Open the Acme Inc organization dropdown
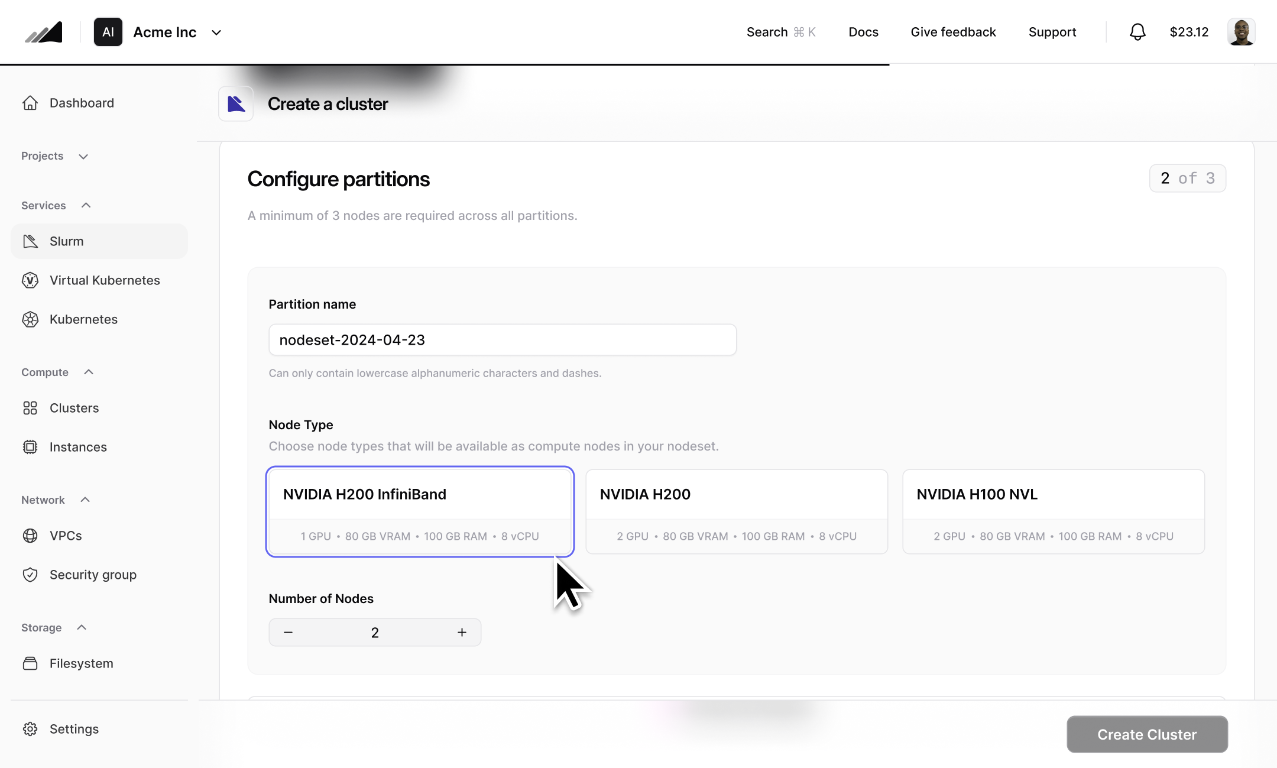Viewport: 1277px width, 768px height. click(216, 33)
